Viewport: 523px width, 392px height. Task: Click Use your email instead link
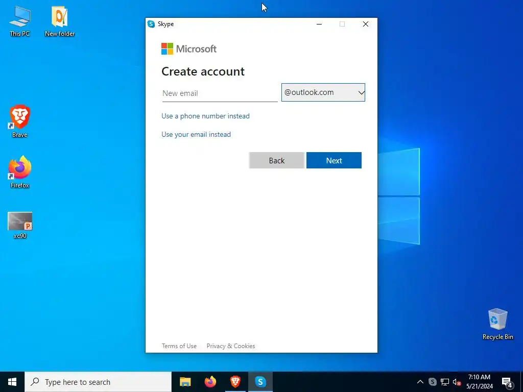[x=196, y=134]
